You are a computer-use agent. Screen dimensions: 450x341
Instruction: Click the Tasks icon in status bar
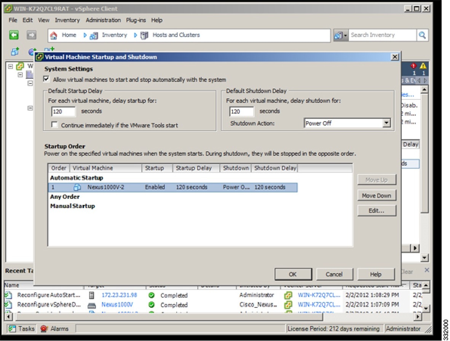(x=12, y=328)
